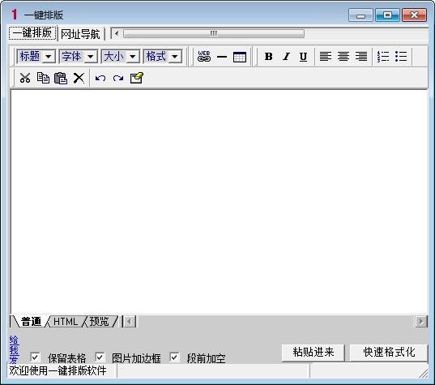Expand the 字体 font dropdown
This screenshot has height=385, width=435.
(x=79, y=57)
